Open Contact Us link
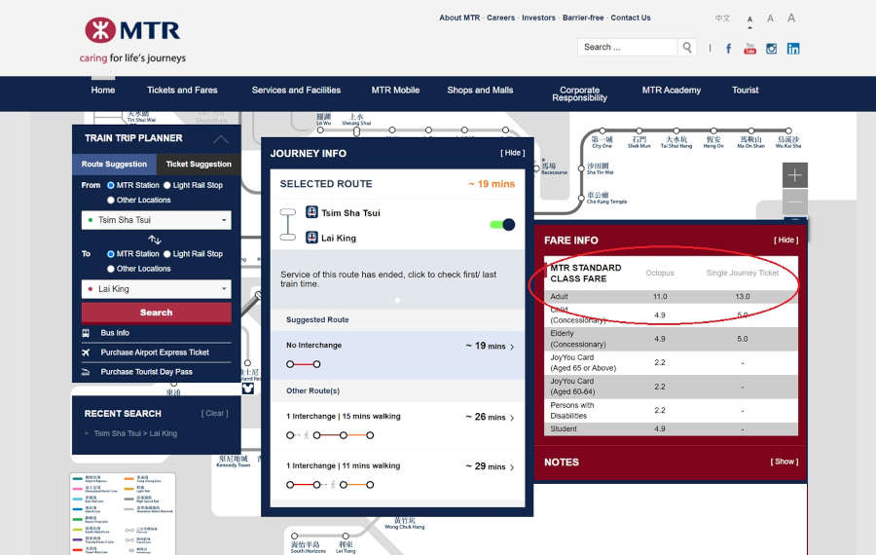 pyautogui.click(x=631, y=18)
